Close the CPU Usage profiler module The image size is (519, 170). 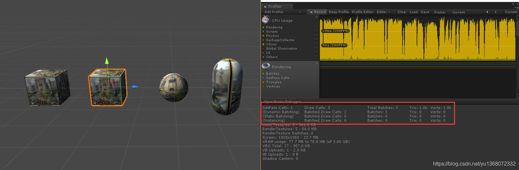click(x=317, y=17)
